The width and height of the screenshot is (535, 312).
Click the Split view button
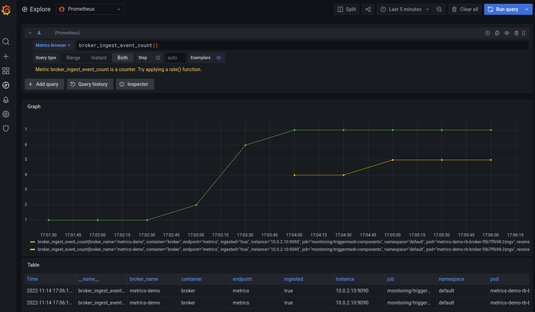347,9
